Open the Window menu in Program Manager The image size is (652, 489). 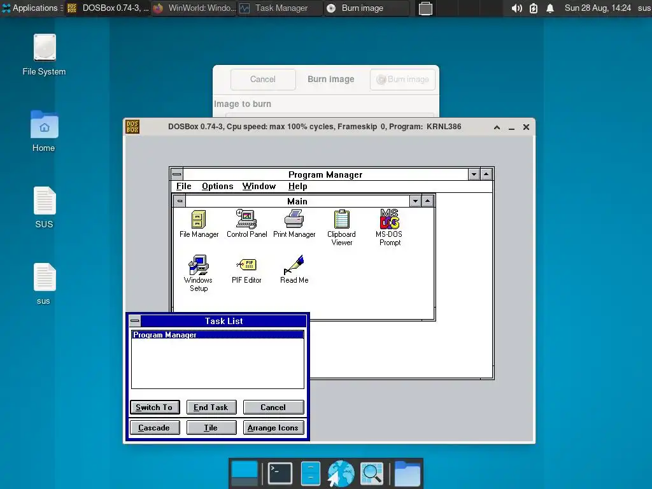click(259, 187)
